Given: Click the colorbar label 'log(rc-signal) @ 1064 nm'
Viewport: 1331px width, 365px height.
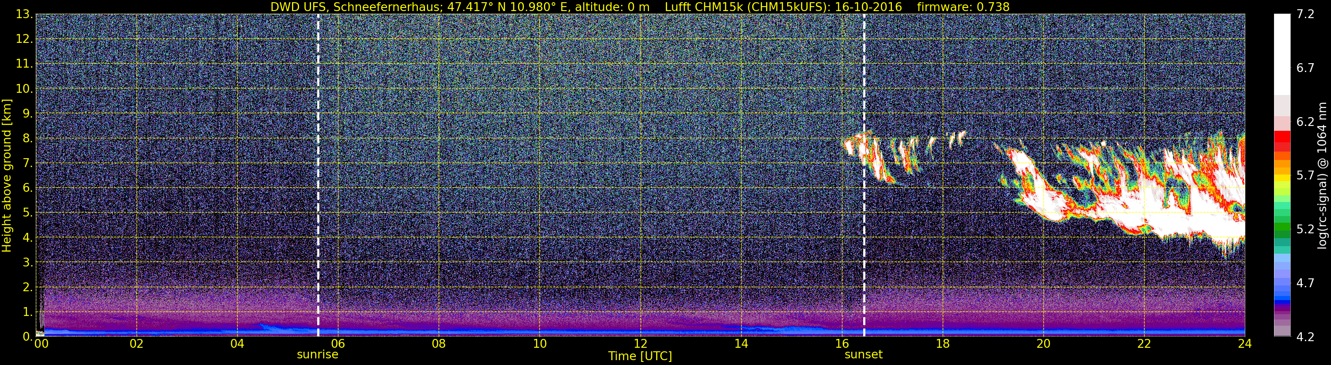Looking at the screenshot, I should pos(1321,175).
